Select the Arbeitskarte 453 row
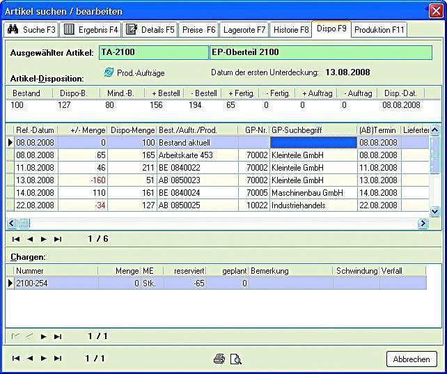447x374 pixels. [x=218, y=155]
